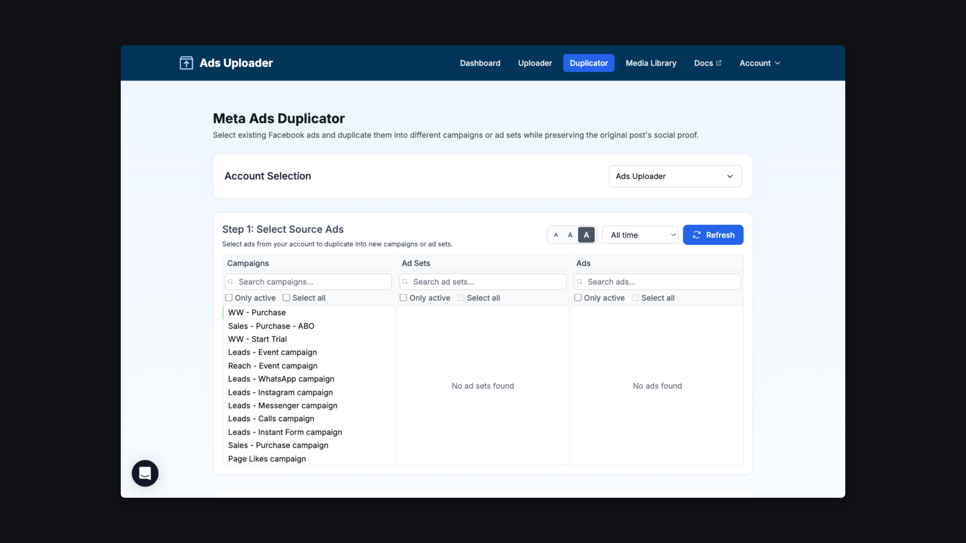Check Select all under Ads
Screen dimensions: 966x543
[635, 298]
